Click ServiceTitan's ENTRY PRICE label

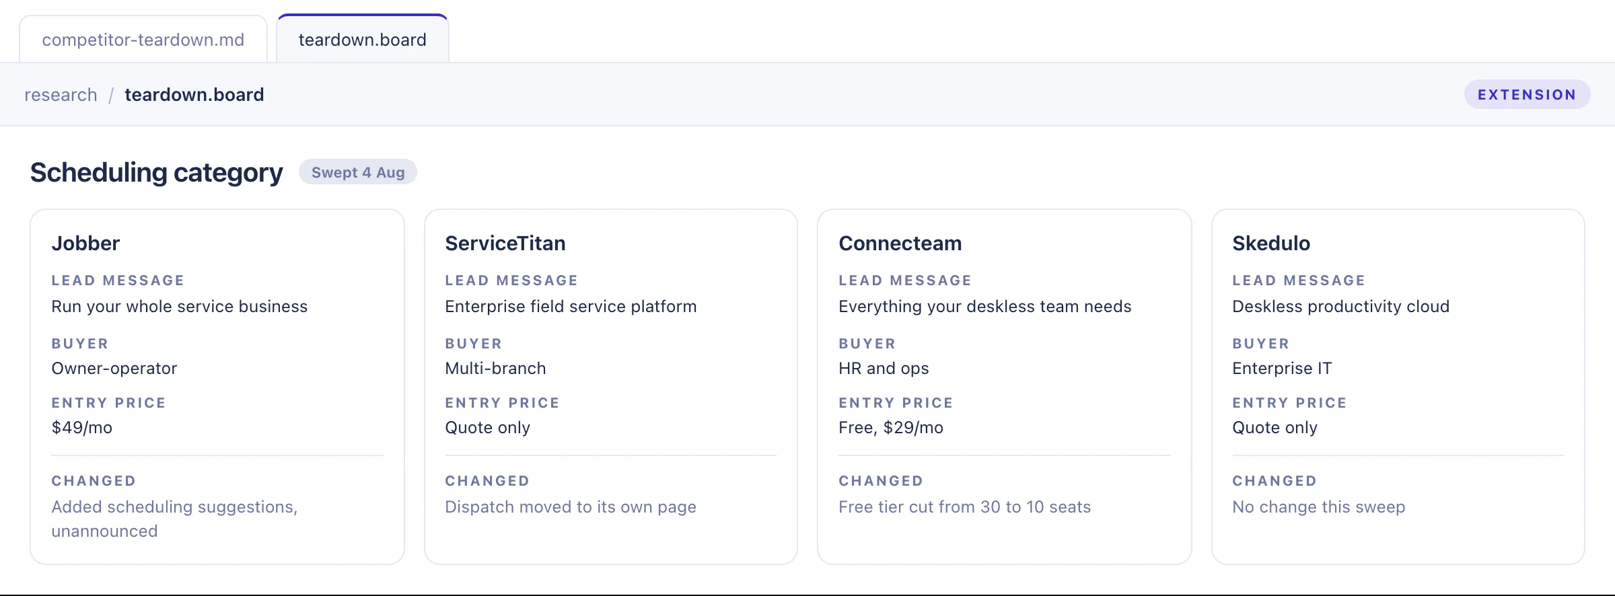[502, 403]
